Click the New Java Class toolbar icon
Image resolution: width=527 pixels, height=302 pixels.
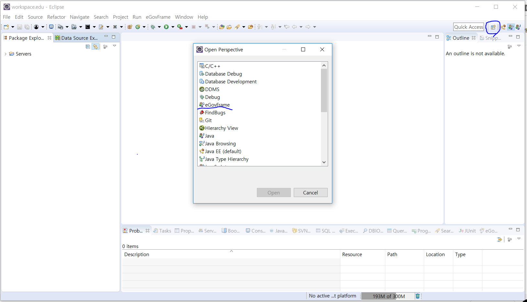click(138, 27)
